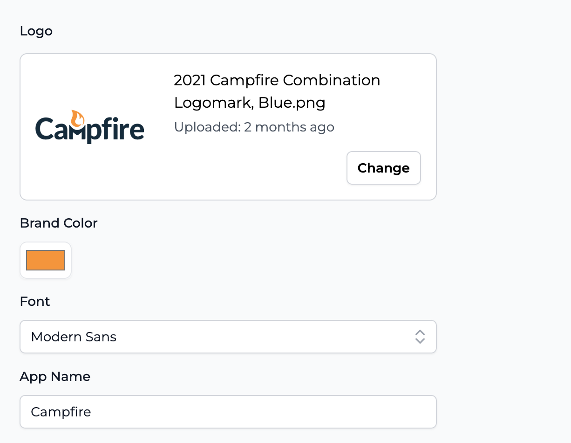Click the Modern Sans text in selector
The height and width of the screenshot is (443, 571).
click(x=74, y=337)
